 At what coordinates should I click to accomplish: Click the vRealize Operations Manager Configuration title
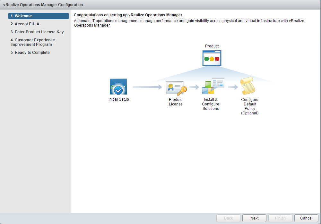click(43, 5)
